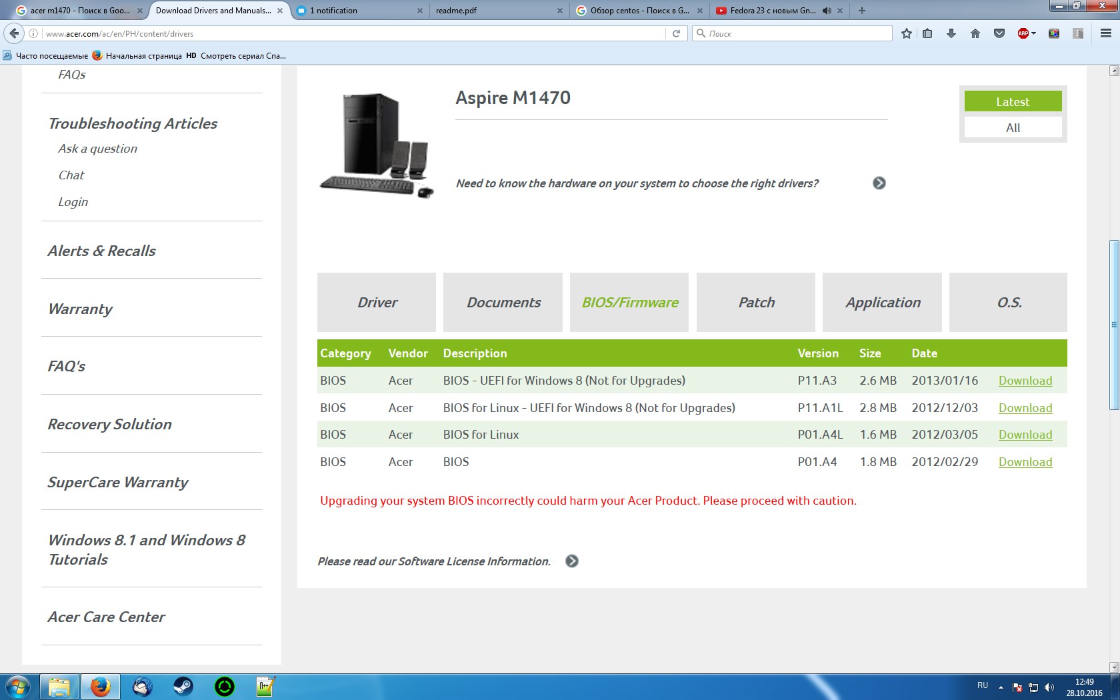
Task: Open Chat from the sidebar
Action: (x=71, y=175)
